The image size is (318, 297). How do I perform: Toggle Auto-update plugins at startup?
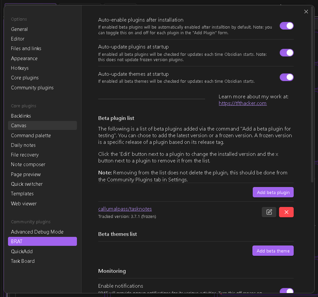click(x=287, y=52)
